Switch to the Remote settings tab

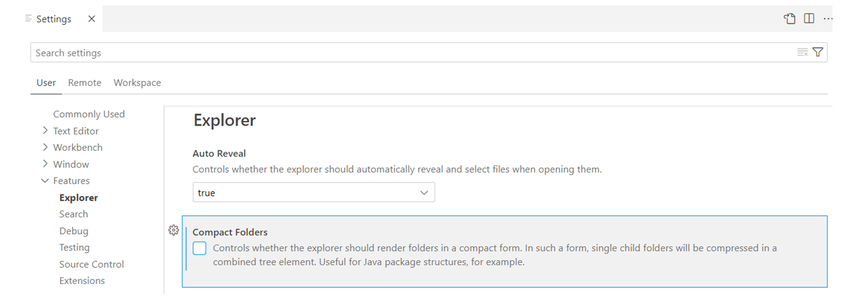coord(85,83)
